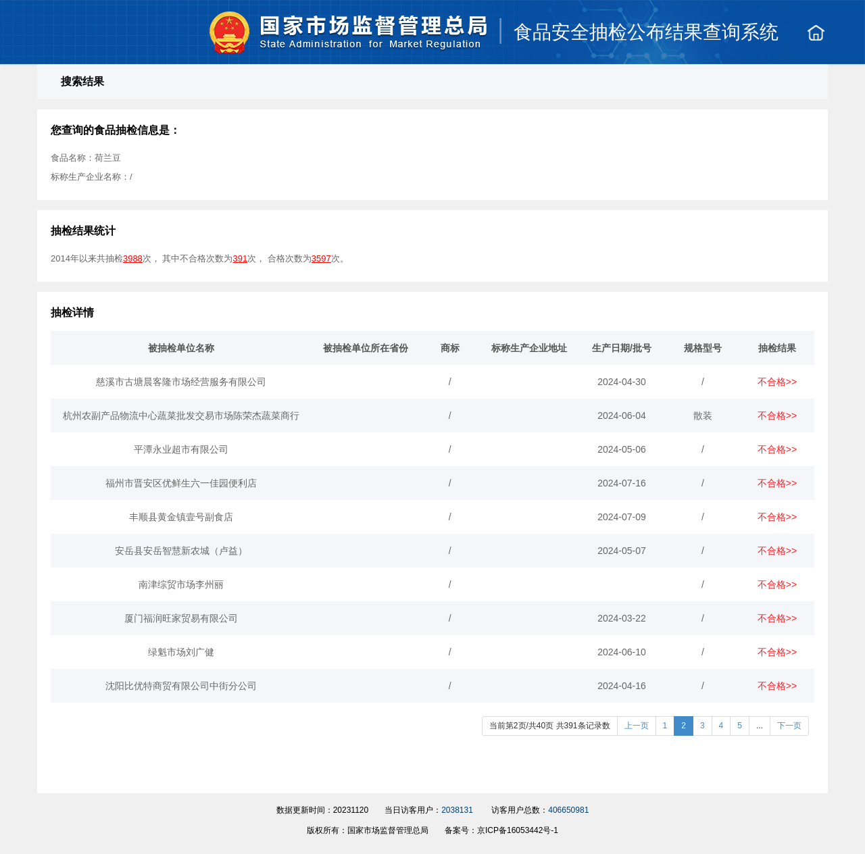The width and height of the screenshot is (865, 854).
Task: Click date 2024-04-30 cell
Action: (622, 382)
